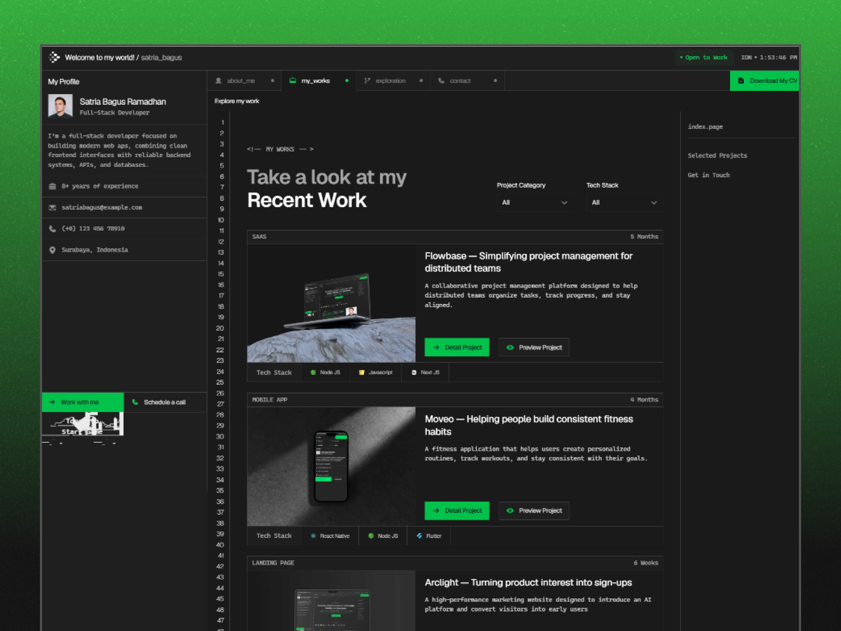Click the Next JS icon in Flowbase tech stack
The height and width of the screenshot is (631, 841).
click(x=414, y=372)
